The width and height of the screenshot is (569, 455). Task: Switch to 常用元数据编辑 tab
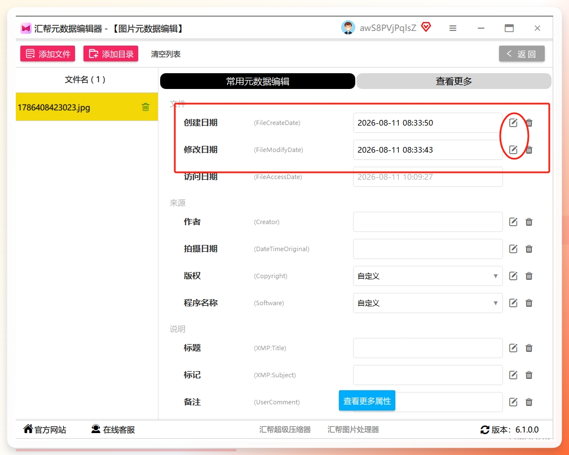[x=258, y=81]
